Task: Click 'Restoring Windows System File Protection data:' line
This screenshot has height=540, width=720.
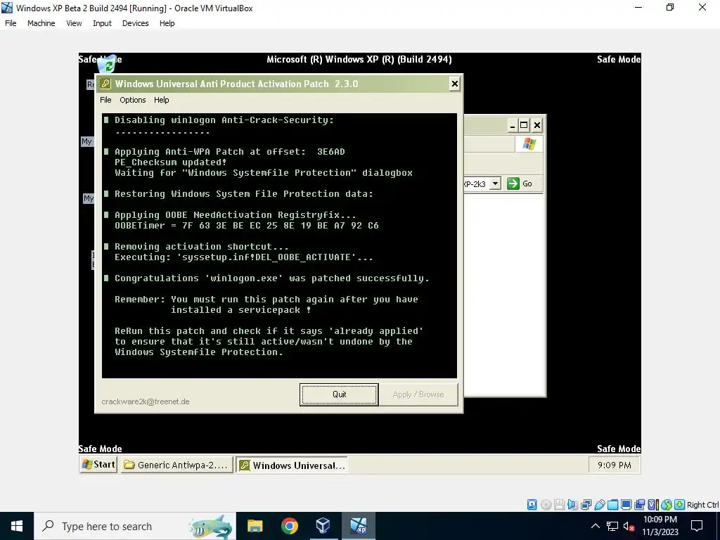Action: click(244, 194)
